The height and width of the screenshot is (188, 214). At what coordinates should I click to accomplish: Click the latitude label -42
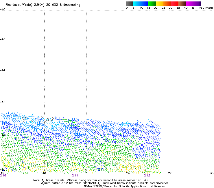tap(3, 39)
